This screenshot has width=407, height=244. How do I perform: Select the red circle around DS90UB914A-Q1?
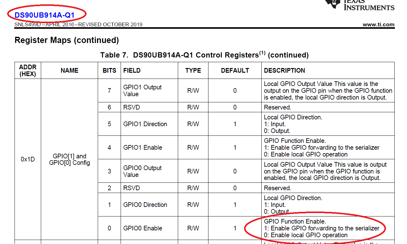[46, 13]
